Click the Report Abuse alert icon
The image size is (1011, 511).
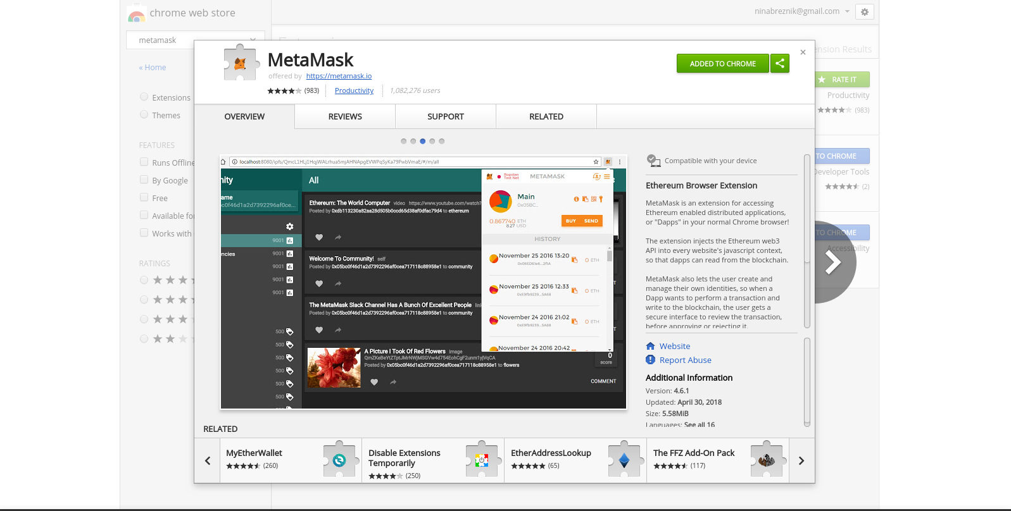point(650,360)
